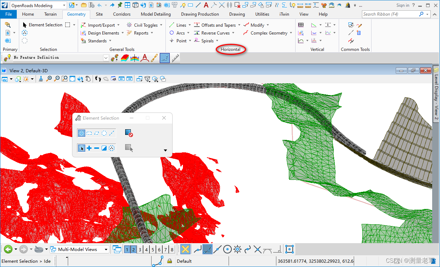This screenshot has height=267, width=440.
Task: Click Update View paintbrush icon
Action: click(41, 79)
